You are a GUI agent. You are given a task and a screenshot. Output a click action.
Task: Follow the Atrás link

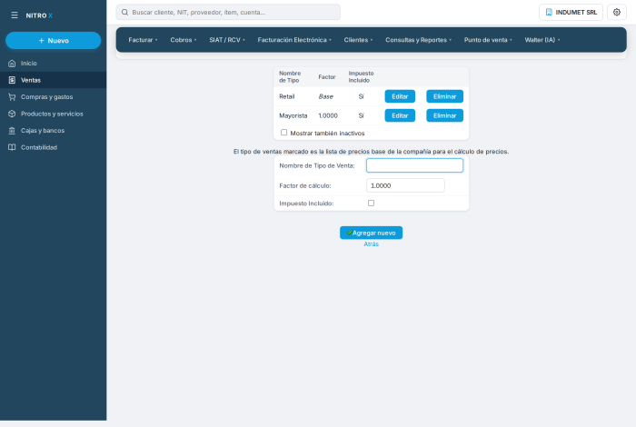pos(371,244)
